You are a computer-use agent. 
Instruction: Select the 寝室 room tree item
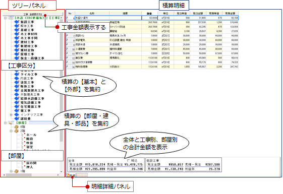(30, 147)
